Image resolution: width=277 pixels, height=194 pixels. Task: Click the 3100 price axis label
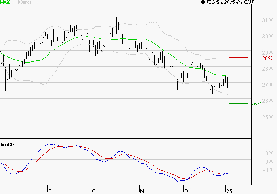pos(268,20)
